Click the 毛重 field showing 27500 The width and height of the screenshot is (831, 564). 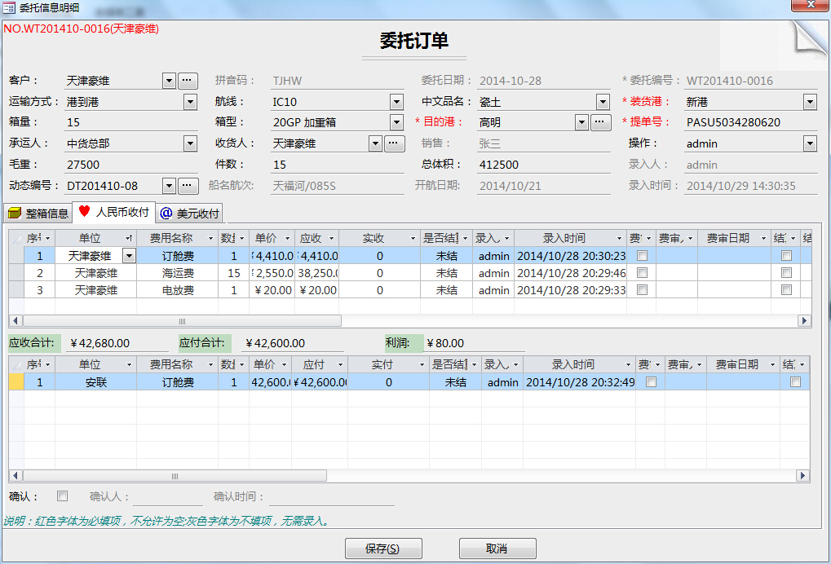coord(131,165)
